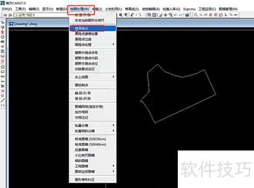Select the circle tool in the left toolbar
The width and height of the screenshot is (254, 188).
[x=3, y=96]
